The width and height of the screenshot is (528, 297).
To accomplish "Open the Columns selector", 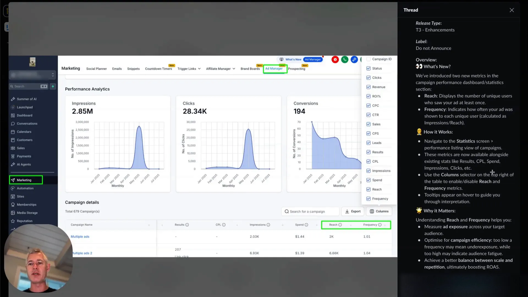I will 379,211.
